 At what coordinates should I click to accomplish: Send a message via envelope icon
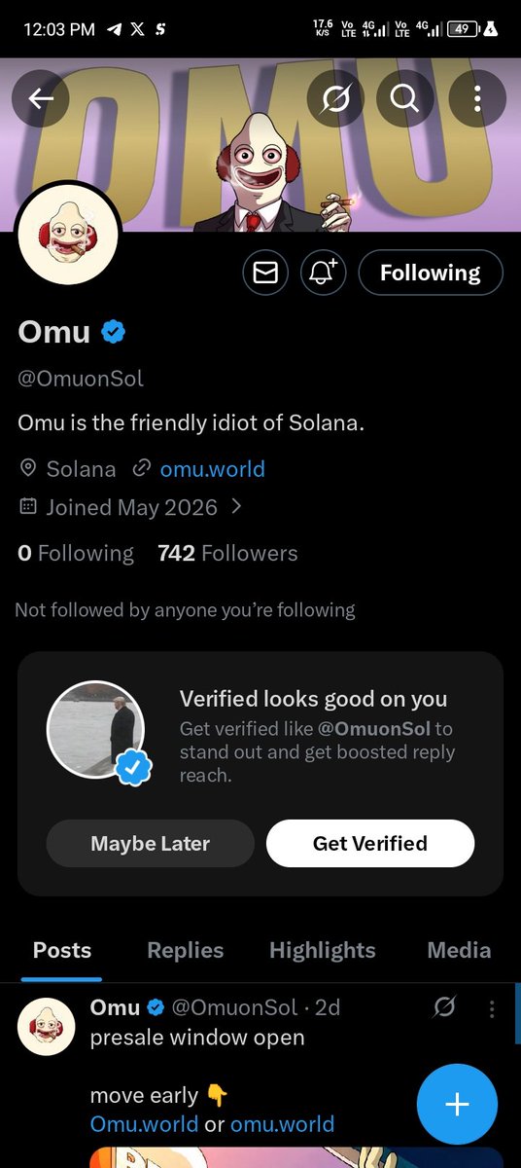pos(265,274)
